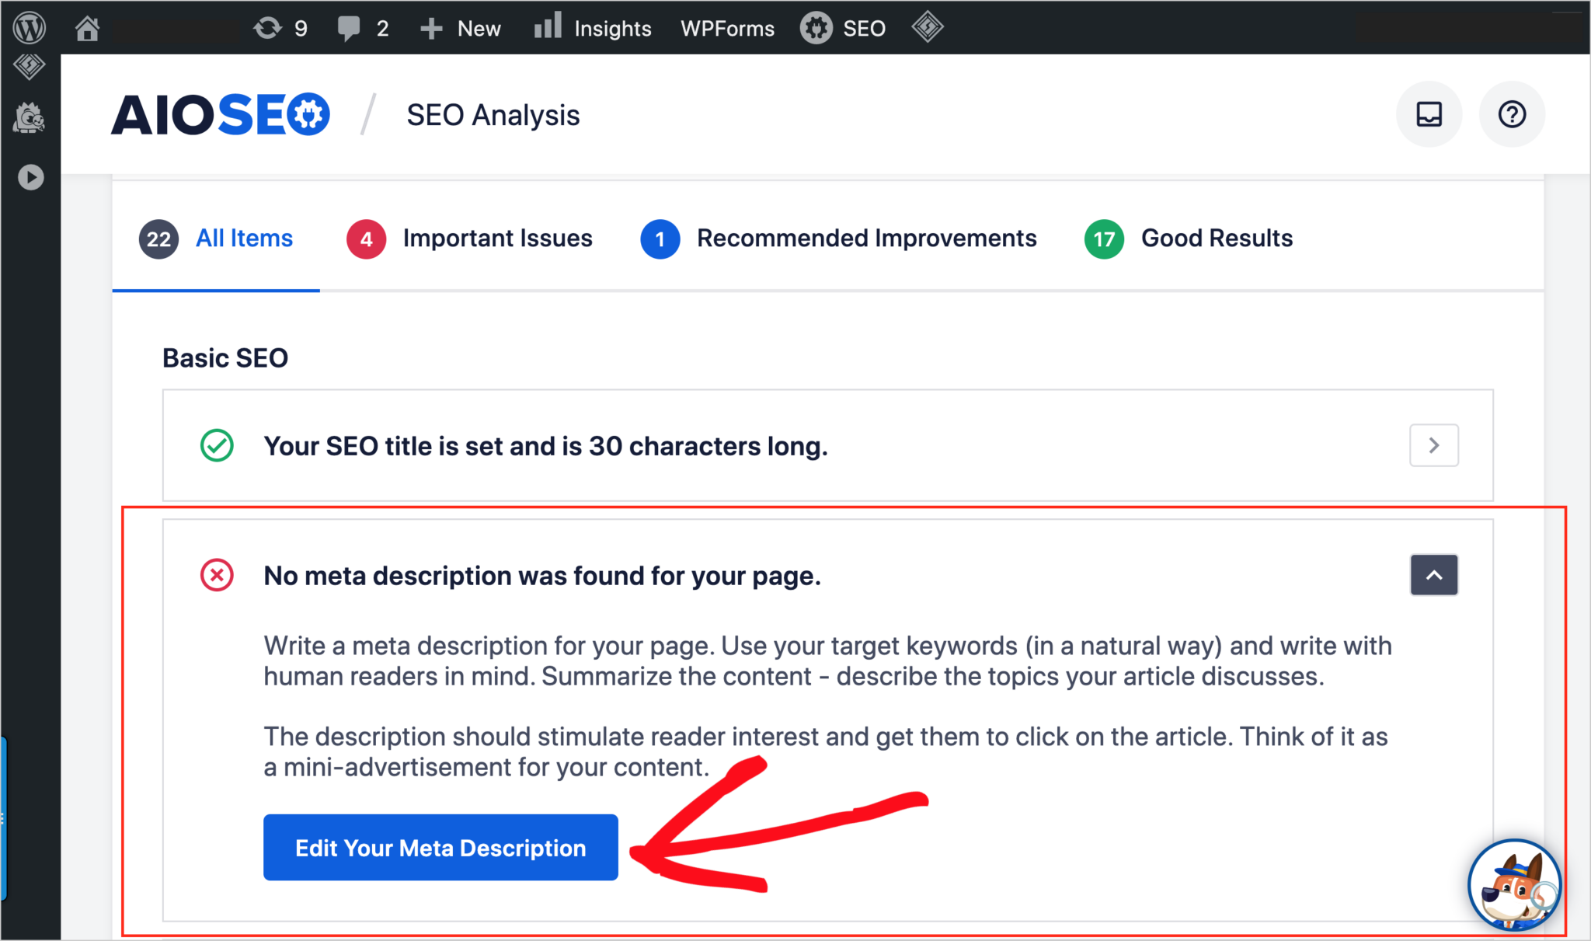Switch to the Important Issues tab
Viewport: 1591px width, 941px height.
tap(469, 238)
